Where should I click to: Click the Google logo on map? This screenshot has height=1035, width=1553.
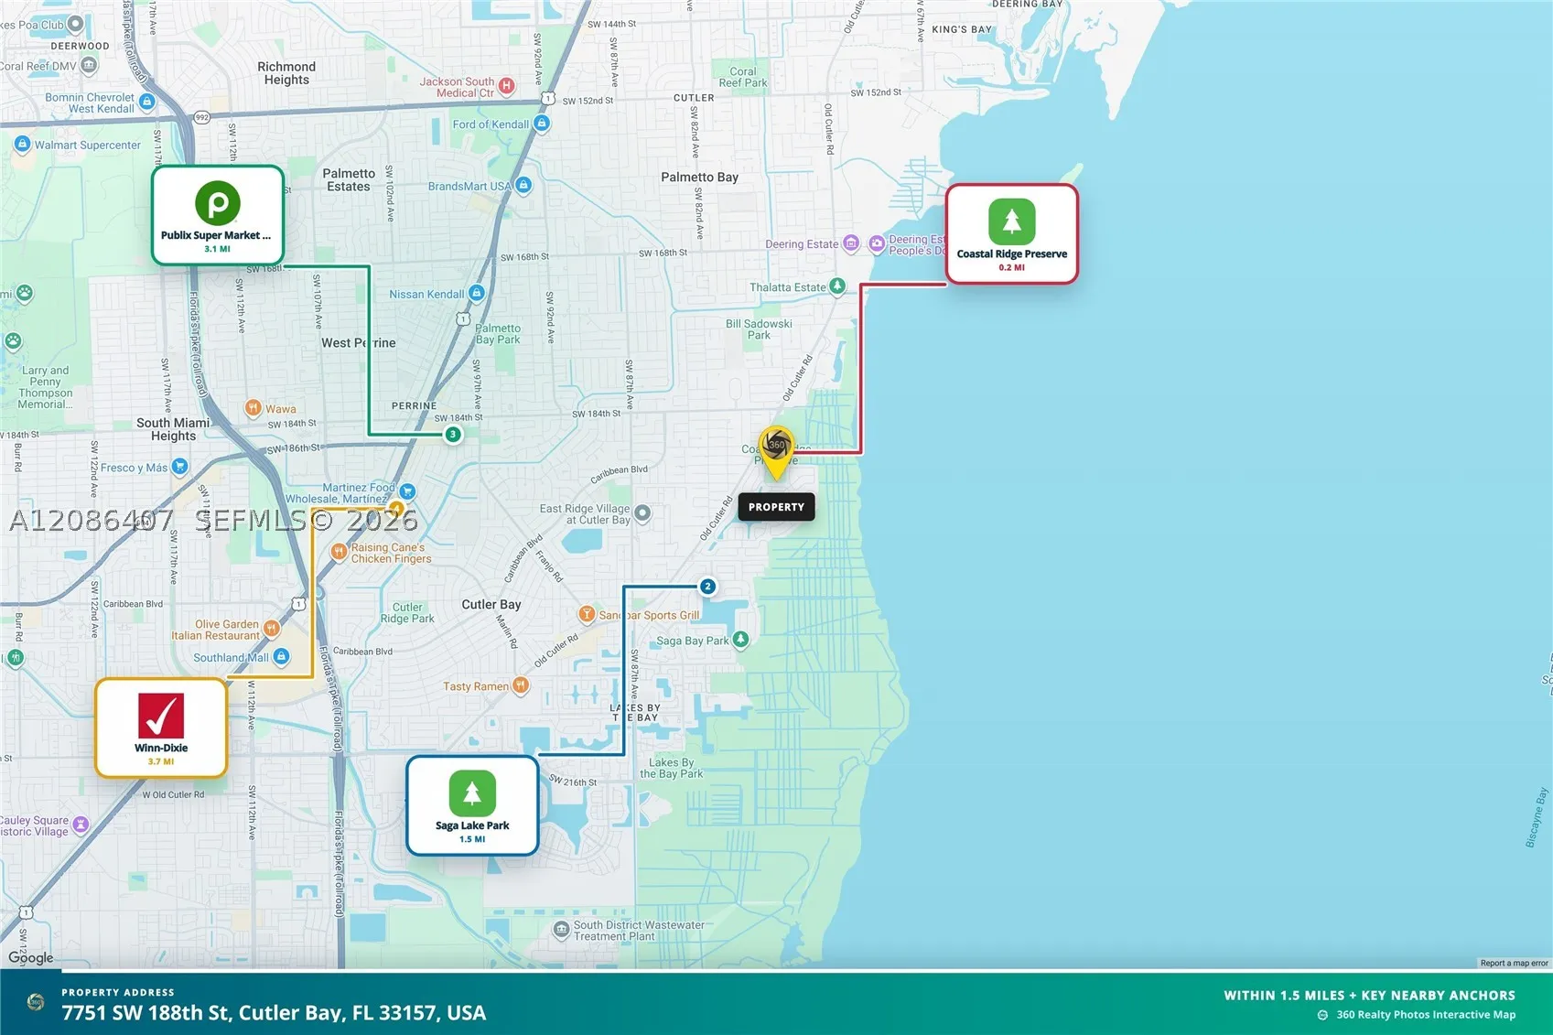(x=31, y=957)
